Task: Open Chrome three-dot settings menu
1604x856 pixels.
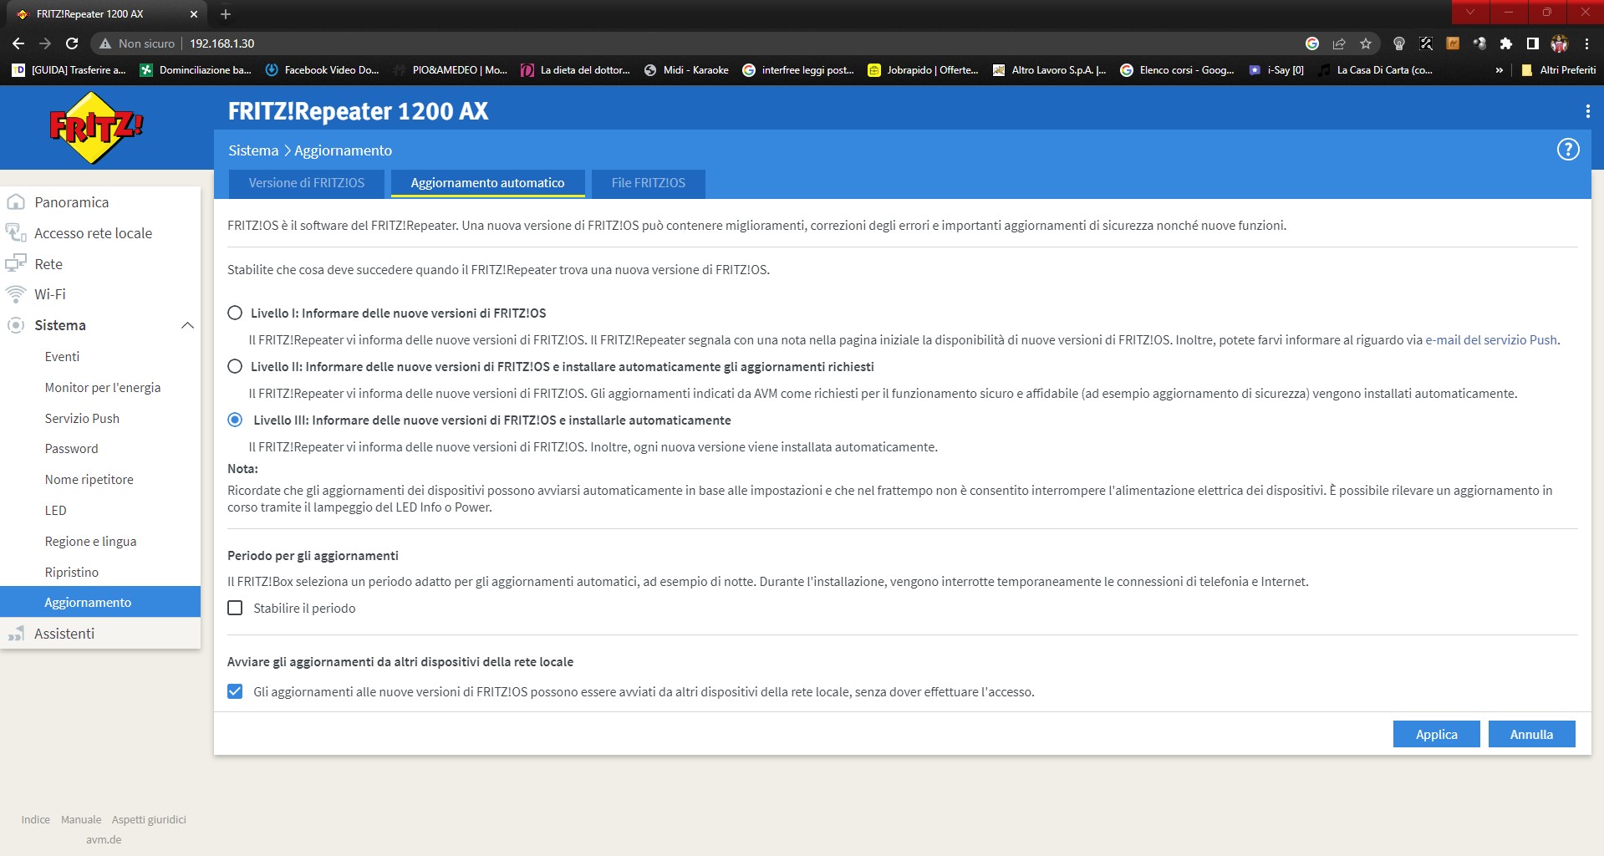Action: (x=1586, y=43)
